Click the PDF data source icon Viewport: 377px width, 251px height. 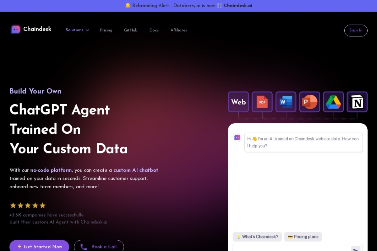pos(262,102)
